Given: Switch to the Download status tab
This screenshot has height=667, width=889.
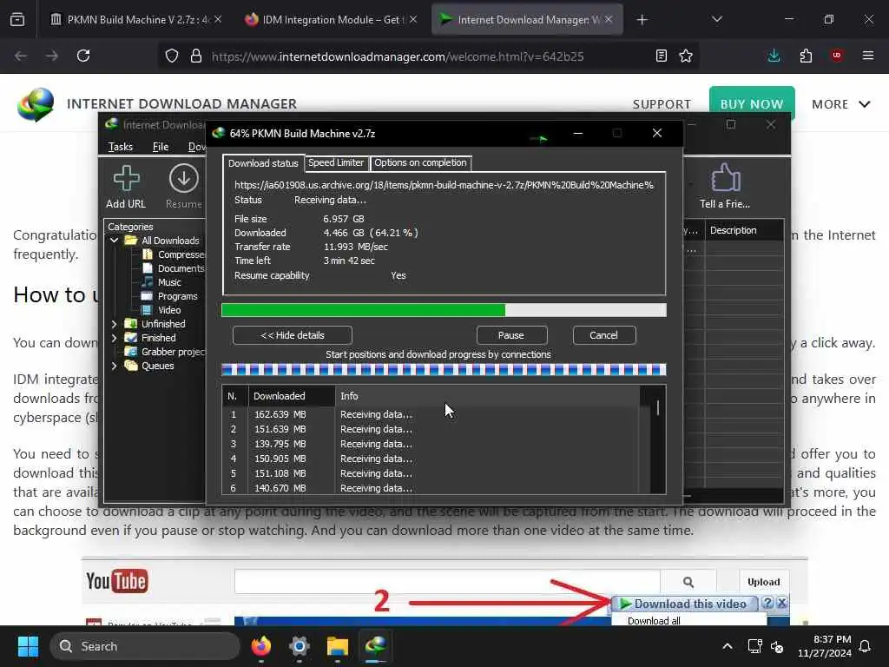Looking at the screenshot, I should 263,163.
